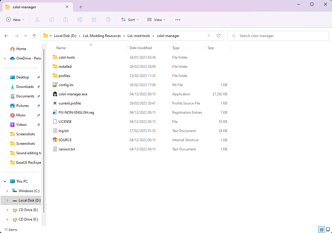The height and width of the screenshot is (233, 332).
Task: Select the LICENSE file
Action: click(140, 122)
